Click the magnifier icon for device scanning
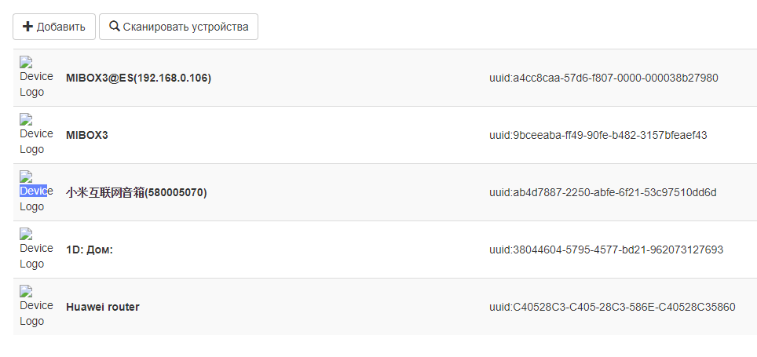The width and height of the screenshot is (757, 357). [x=115, y=27]
